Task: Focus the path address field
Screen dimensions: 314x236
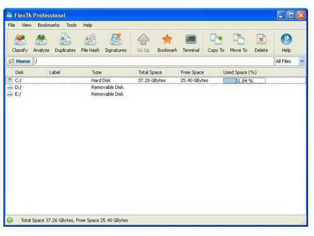Action: 154,61
